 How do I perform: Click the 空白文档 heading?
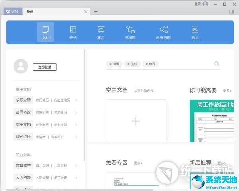coord(117,90)
